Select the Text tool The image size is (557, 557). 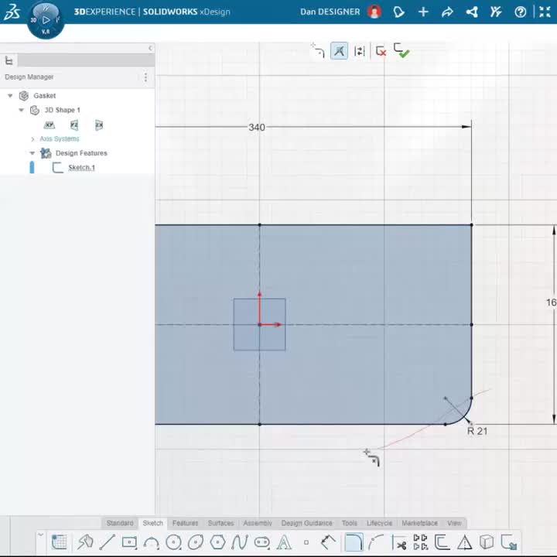click(x=284, y=542)
